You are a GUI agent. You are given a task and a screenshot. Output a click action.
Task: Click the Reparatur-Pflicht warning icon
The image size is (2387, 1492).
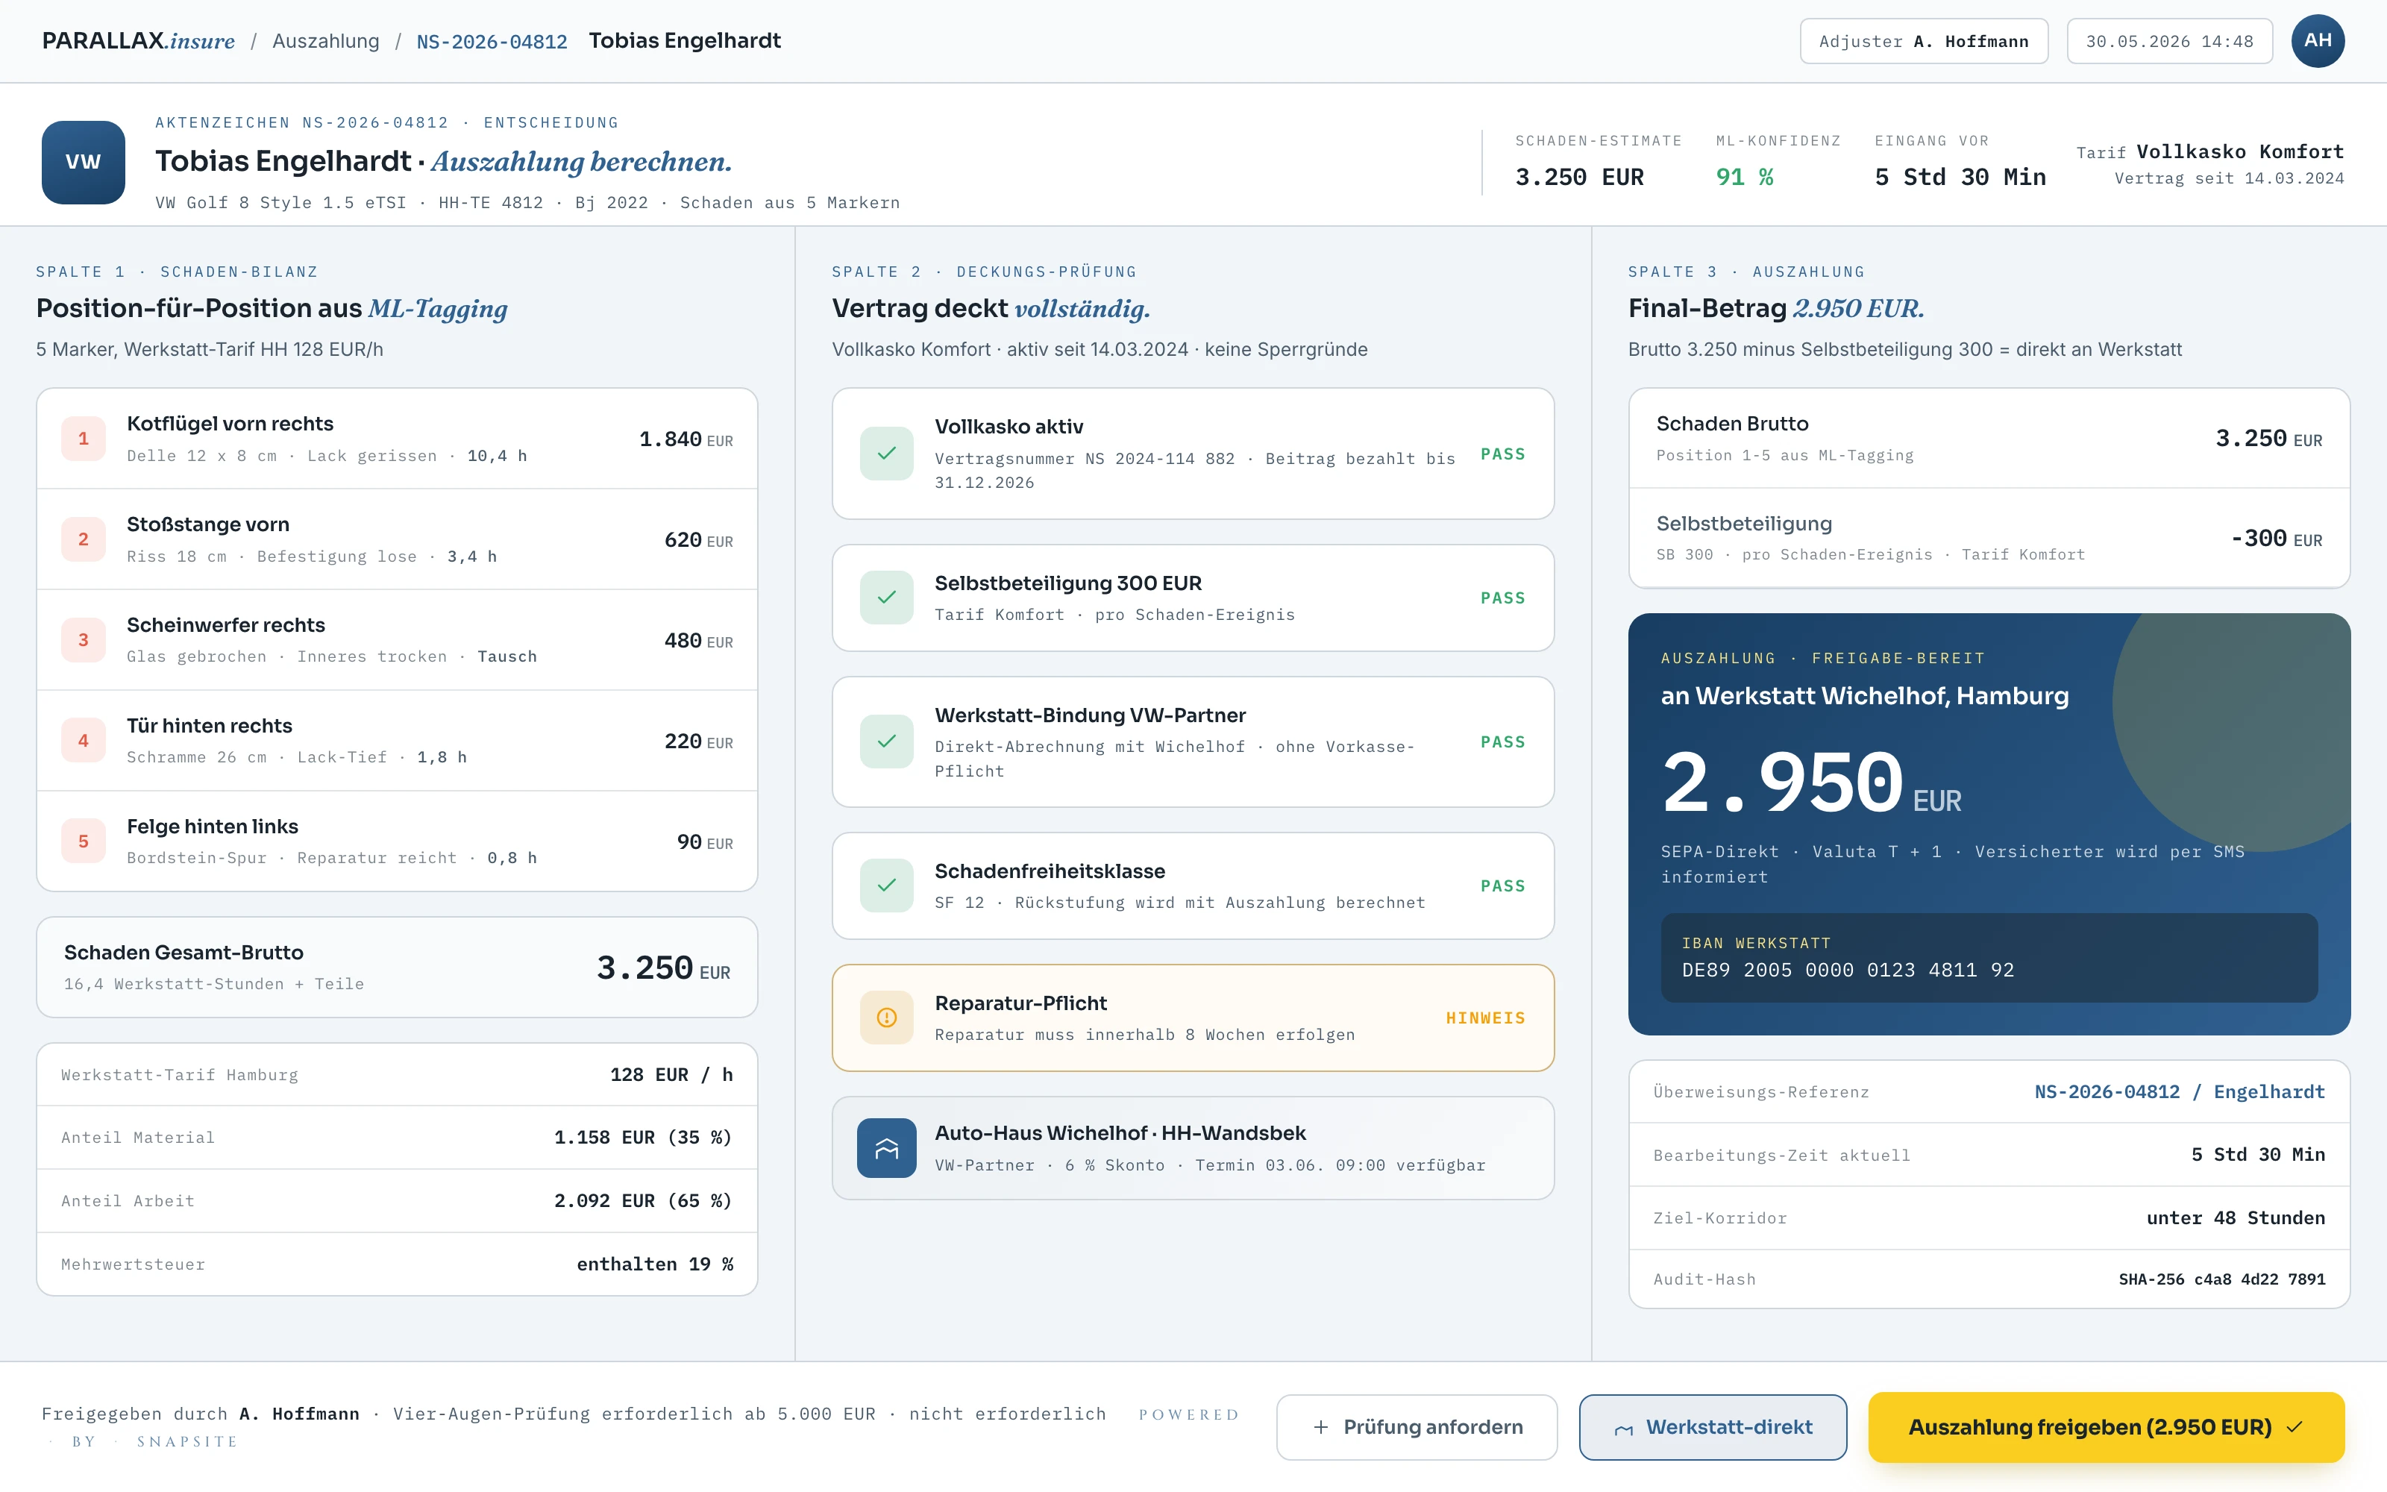[x=885, y=1018]
